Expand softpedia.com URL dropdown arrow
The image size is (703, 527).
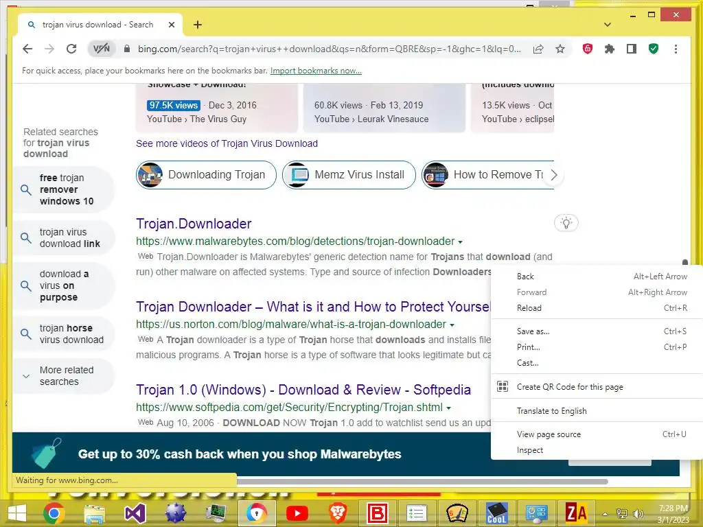coord(448,408)
